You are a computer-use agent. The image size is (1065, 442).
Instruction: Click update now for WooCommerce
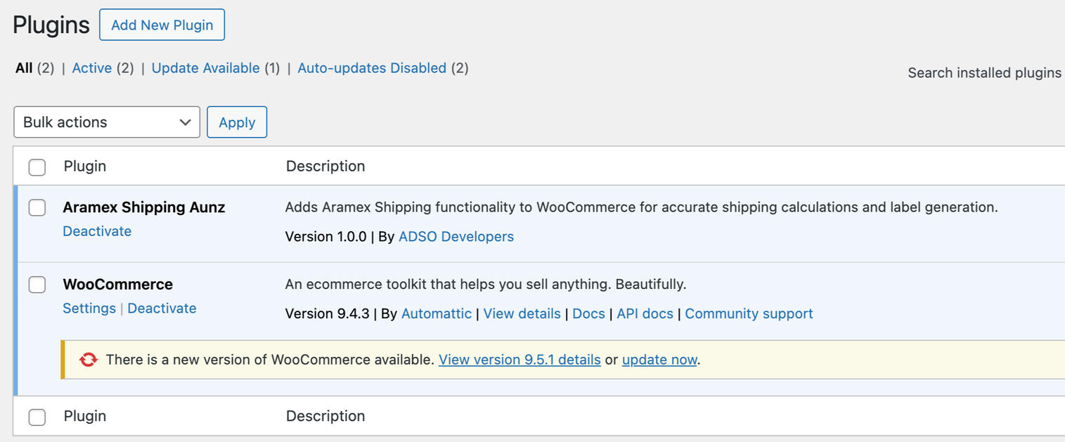659,360
